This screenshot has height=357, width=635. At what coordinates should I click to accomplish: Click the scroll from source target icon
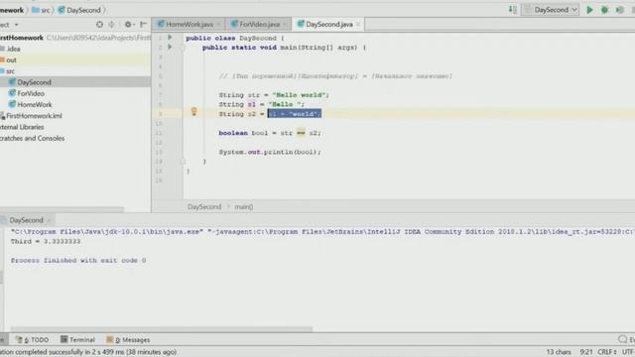coord(99,24)
